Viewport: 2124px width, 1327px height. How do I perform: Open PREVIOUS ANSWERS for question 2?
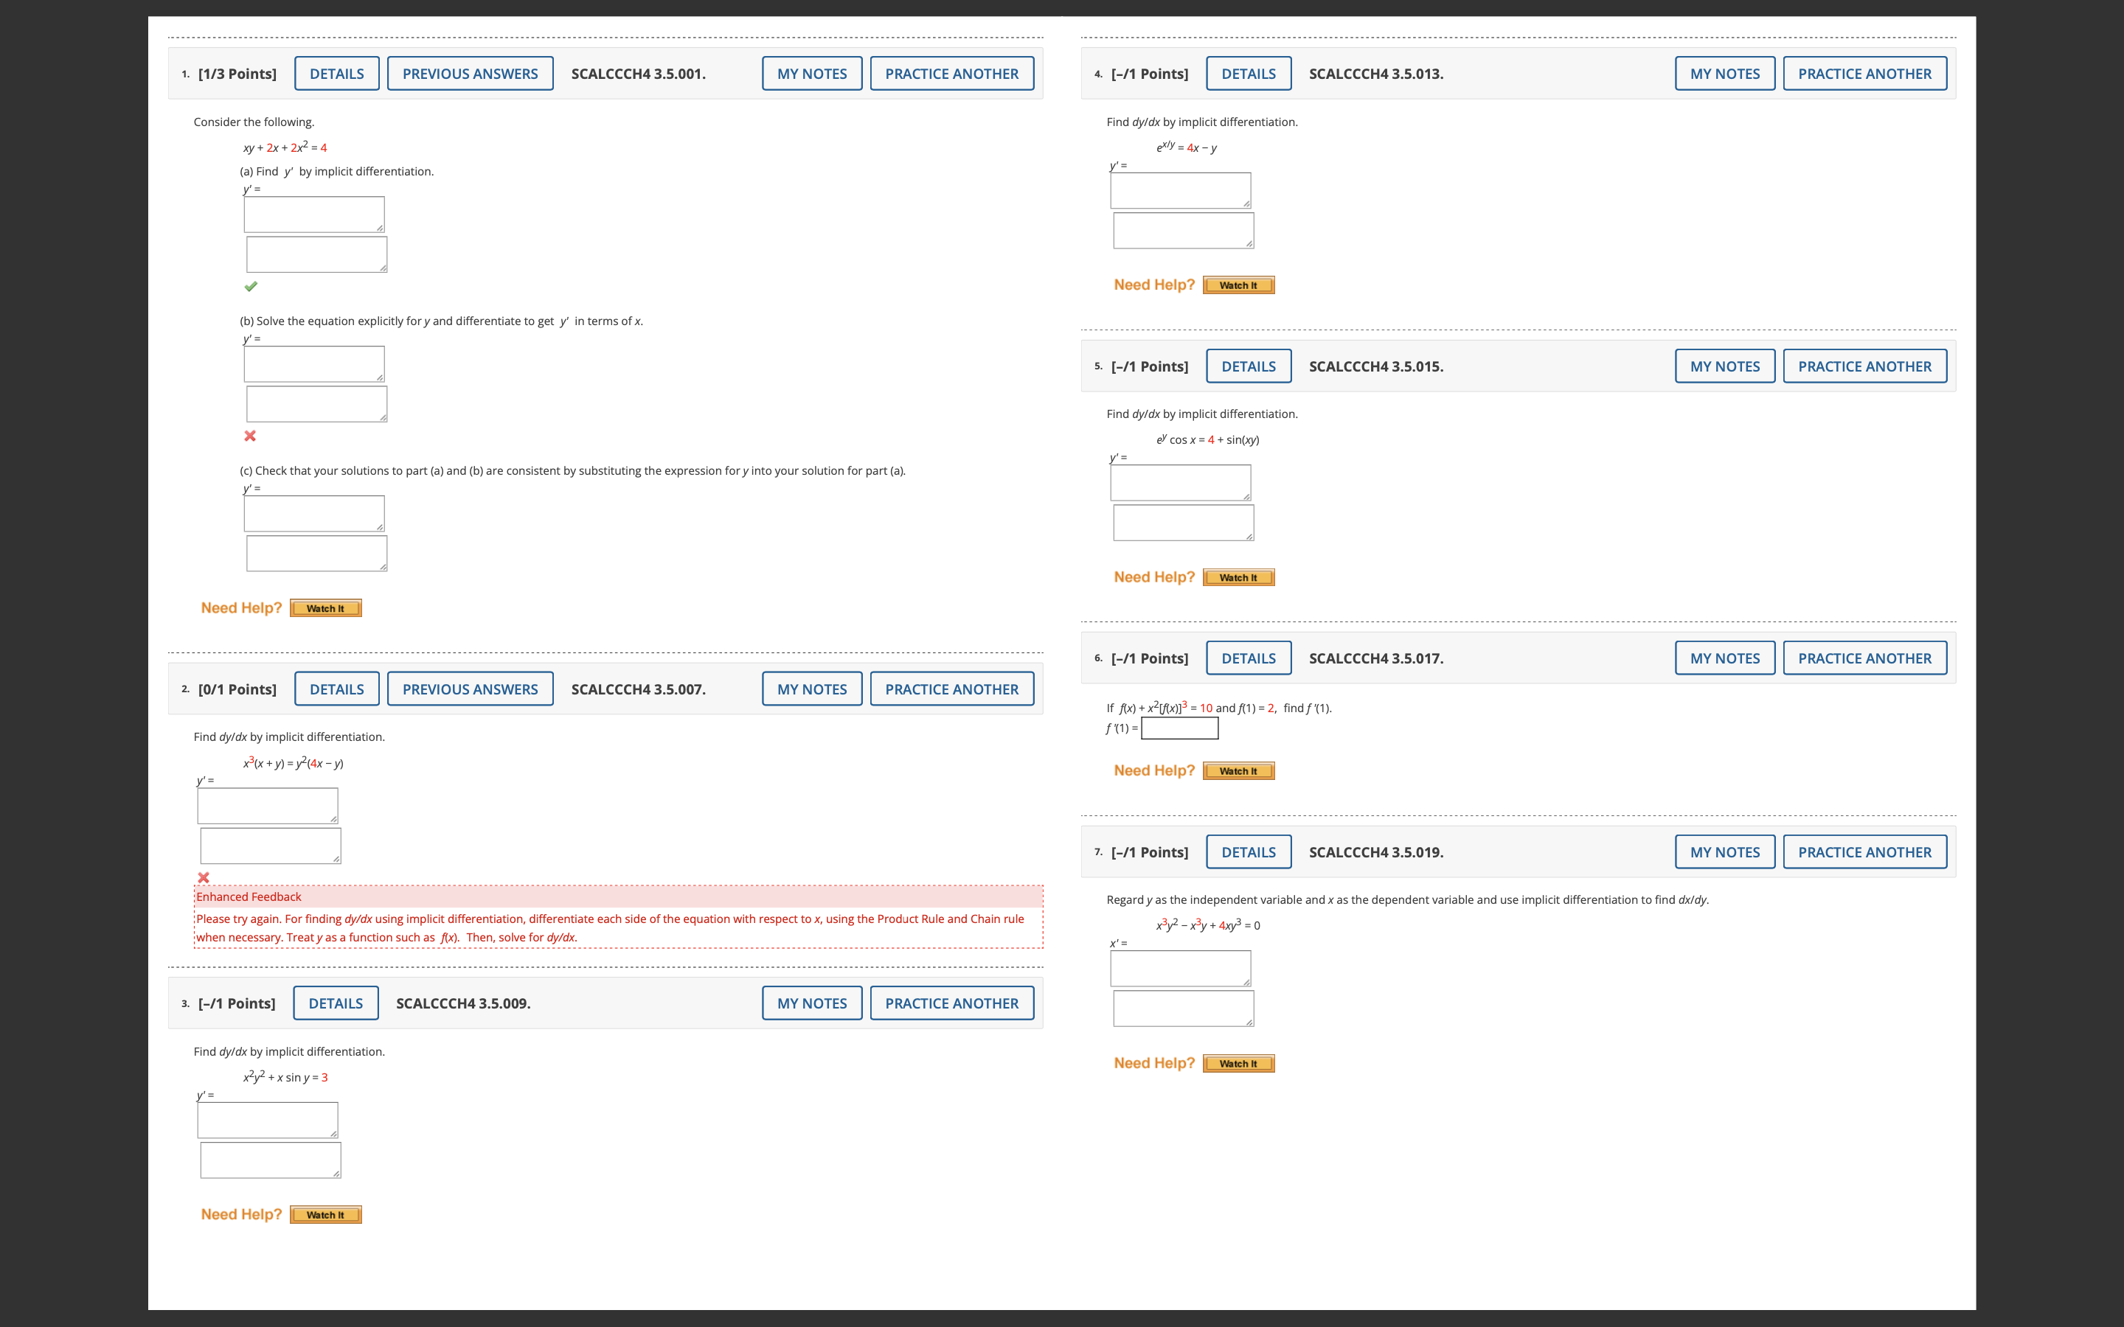[x=470, y=689]
